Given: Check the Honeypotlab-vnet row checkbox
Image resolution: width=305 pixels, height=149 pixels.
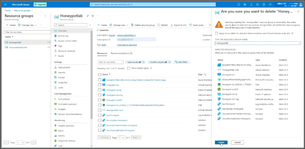Looking at the screenshot, I should click(99, 110).
